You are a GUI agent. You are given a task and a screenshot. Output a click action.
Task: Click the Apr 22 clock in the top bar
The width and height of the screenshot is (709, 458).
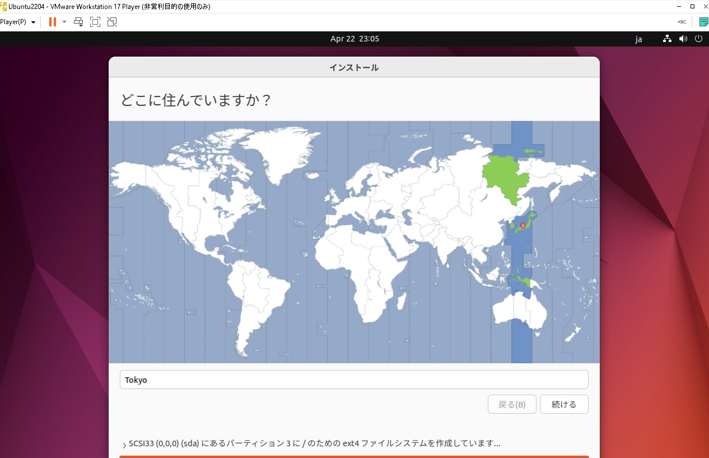click(x=354, y=39)
